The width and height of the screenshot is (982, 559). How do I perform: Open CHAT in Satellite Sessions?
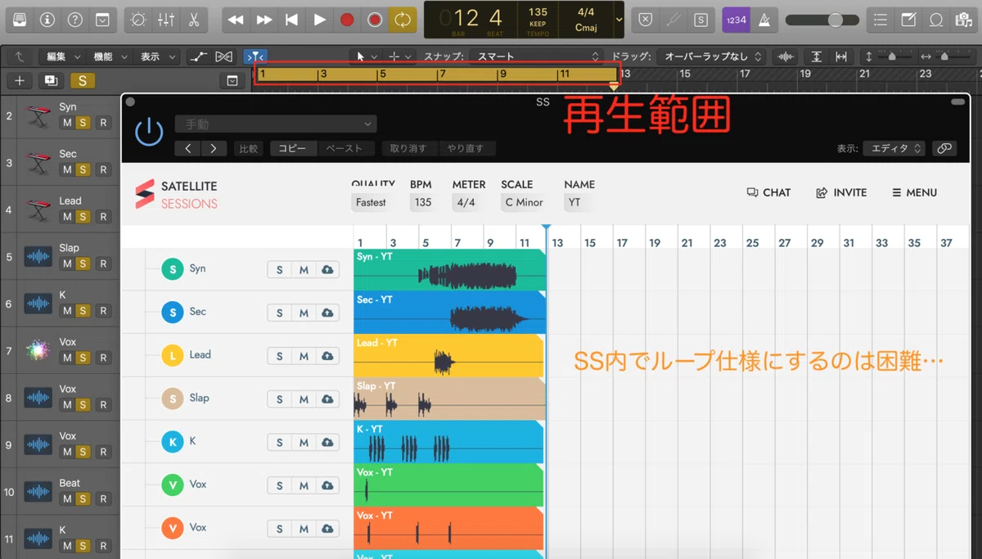point(768,192)
